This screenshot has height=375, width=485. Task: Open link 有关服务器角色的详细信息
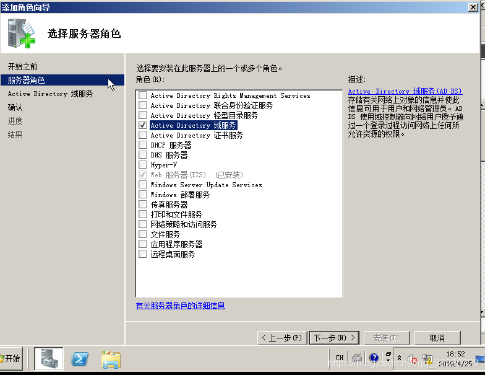tap(181, 306)
